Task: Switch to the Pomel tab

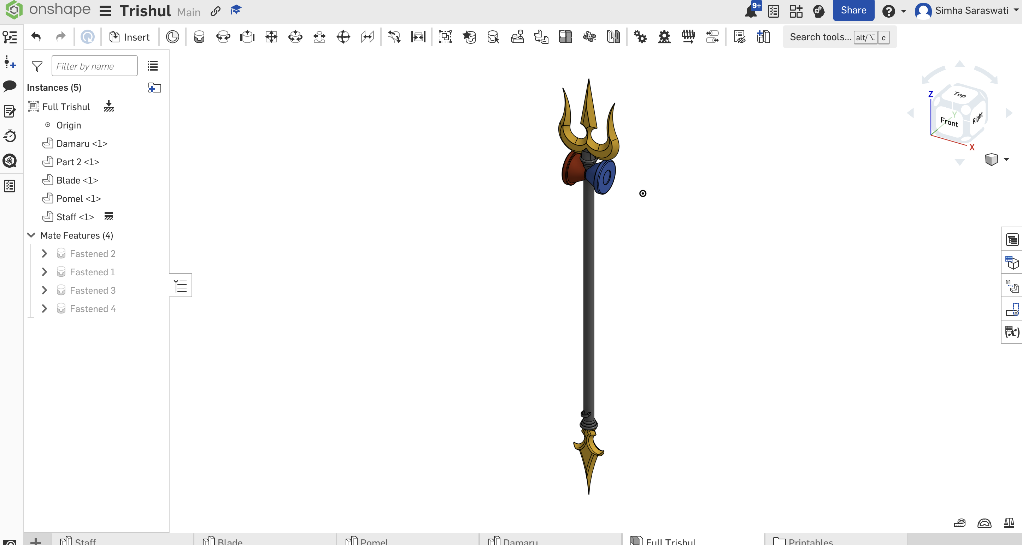Action: 407,539
